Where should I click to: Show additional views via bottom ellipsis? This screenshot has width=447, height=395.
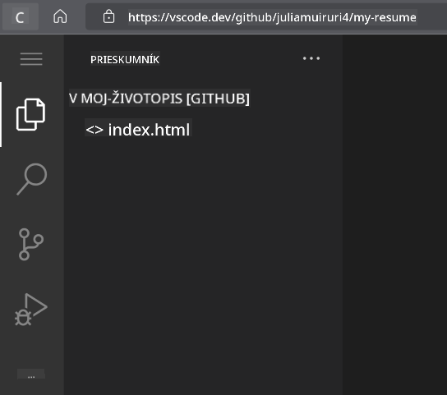31,374
